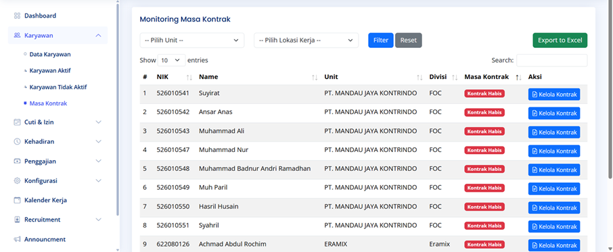613x252 pixels.
Task: Click the ERAMIX unit cell
Action: (x=336, y=244)
